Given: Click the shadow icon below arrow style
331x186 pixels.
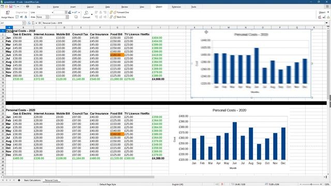Looking at the screenshot, I should 76,17.
